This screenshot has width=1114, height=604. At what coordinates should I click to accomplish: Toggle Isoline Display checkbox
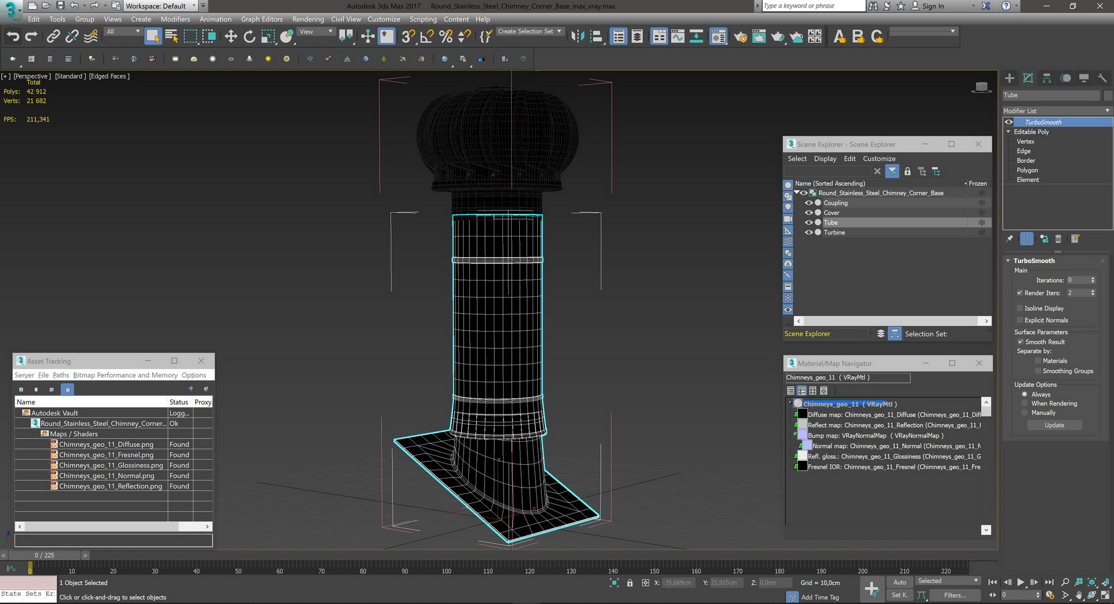(1020, 308)
